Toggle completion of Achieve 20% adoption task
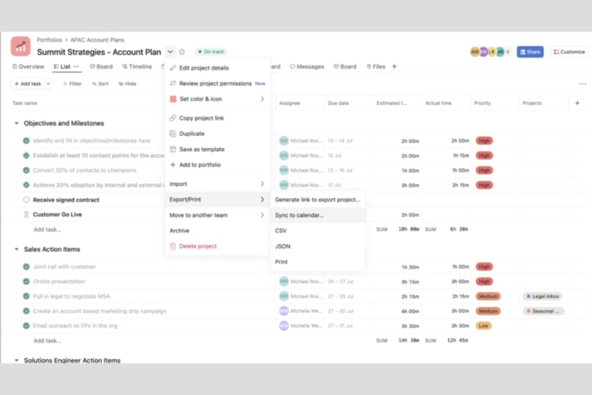The image size is (592, 395). pos(26,185)
